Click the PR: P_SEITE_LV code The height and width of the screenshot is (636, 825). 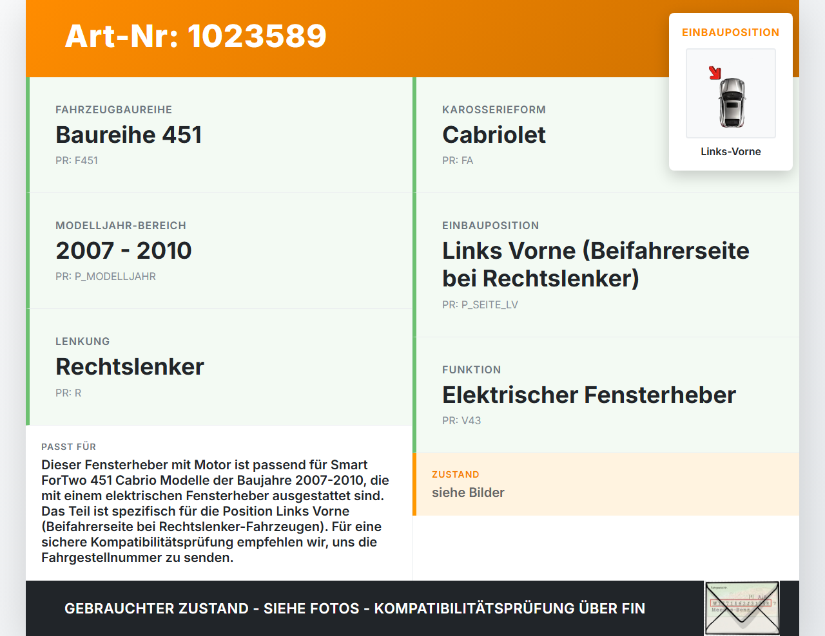480,304
